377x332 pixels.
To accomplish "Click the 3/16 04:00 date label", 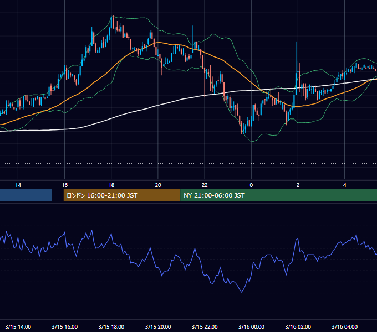I will point(344,326).
